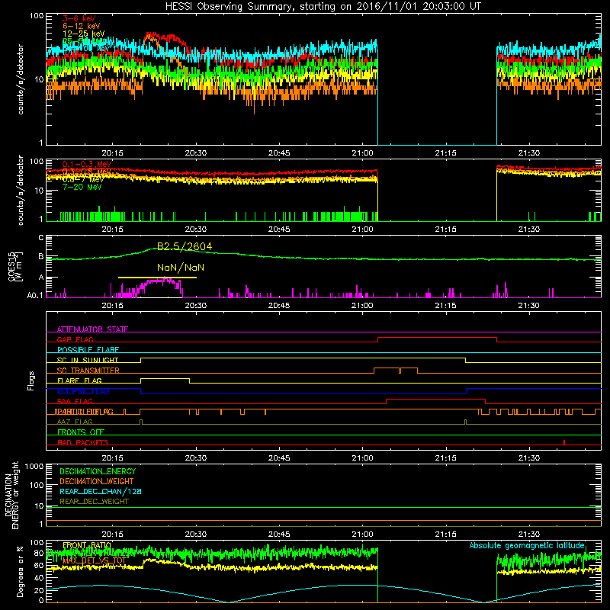Select the ECLIPSE_FLAG label
Image resolution: width=610 pixels, height=610 pixels.
coord(83,391)
